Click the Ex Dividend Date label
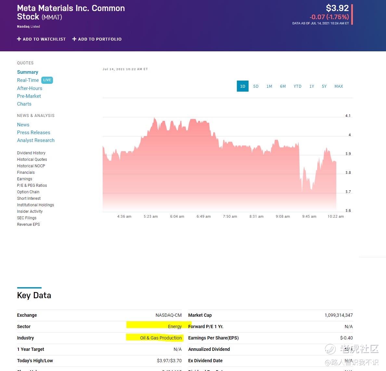386x371 pixels. tap(205, 361)
